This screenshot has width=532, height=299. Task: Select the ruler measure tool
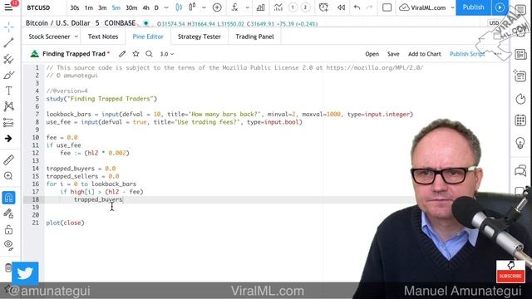[x=8, y=159]
